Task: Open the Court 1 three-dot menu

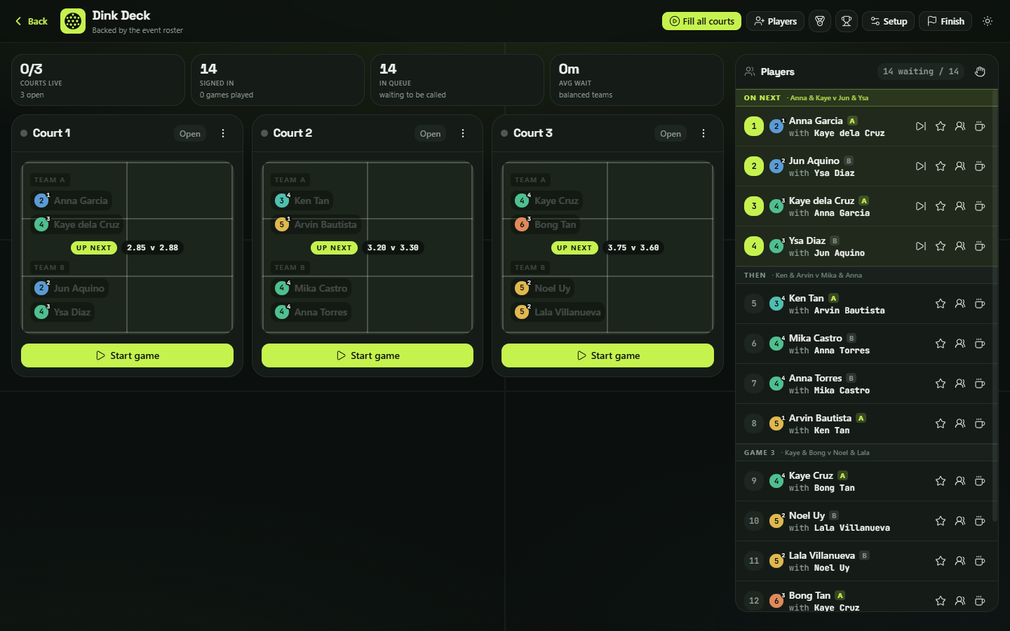Action: 223,133
